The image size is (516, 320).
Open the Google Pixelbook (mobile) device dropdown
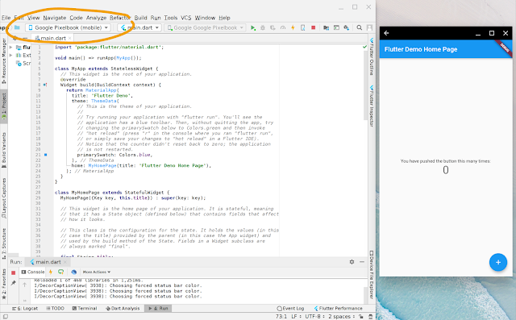pyautogui.click(x=68, y=27)
